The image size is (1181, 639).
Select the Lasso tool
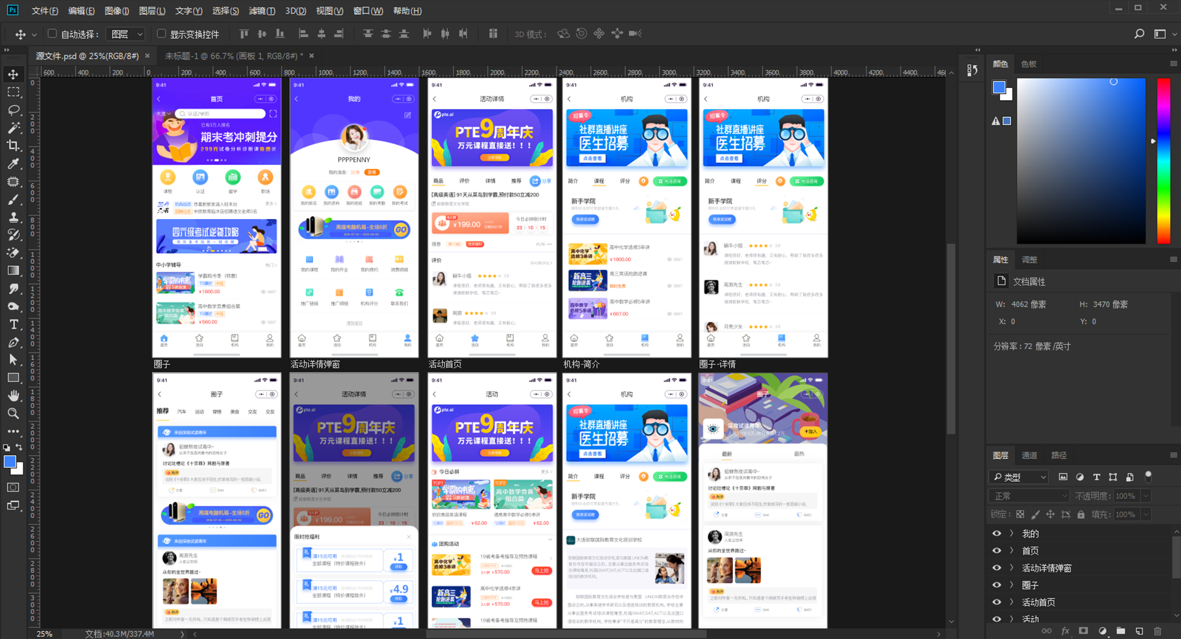pyautogui.click(x=13, y=110)
